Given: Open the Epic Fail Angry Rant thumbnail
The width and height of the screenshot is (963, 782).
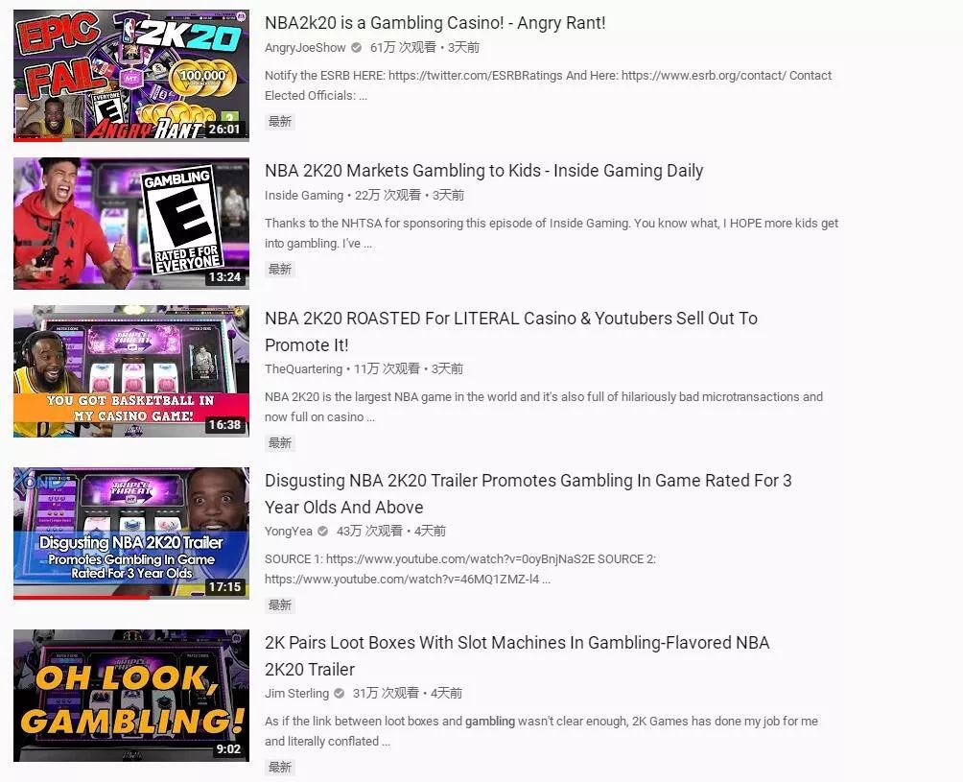Looking at the screenshot, I should [x=131, y=76].
